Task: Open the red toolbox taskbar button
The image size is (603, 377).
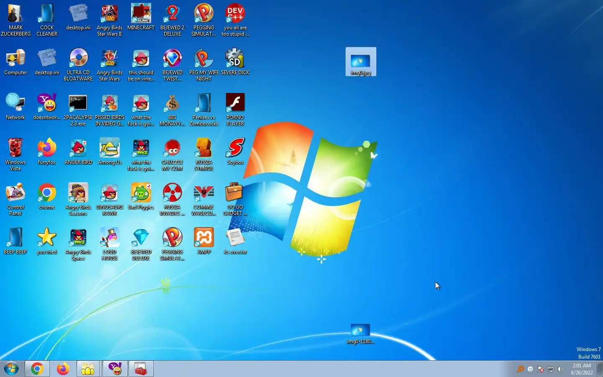Action: [141, 369]
